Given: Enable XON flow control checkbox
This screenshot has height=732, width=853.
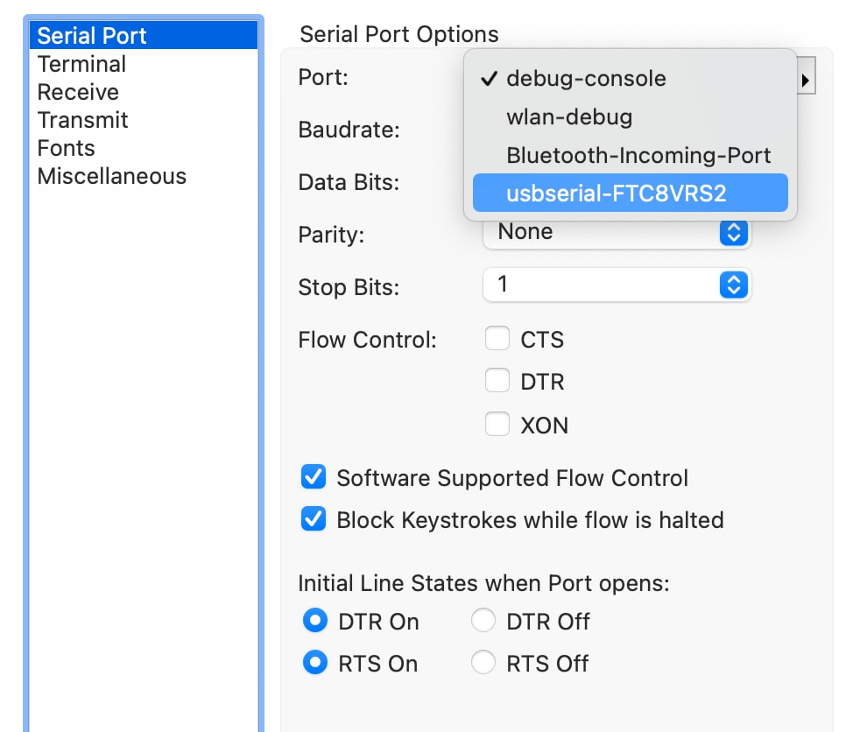Looking at the screenshot, I should pyautogui.click(x=497, y=424).
